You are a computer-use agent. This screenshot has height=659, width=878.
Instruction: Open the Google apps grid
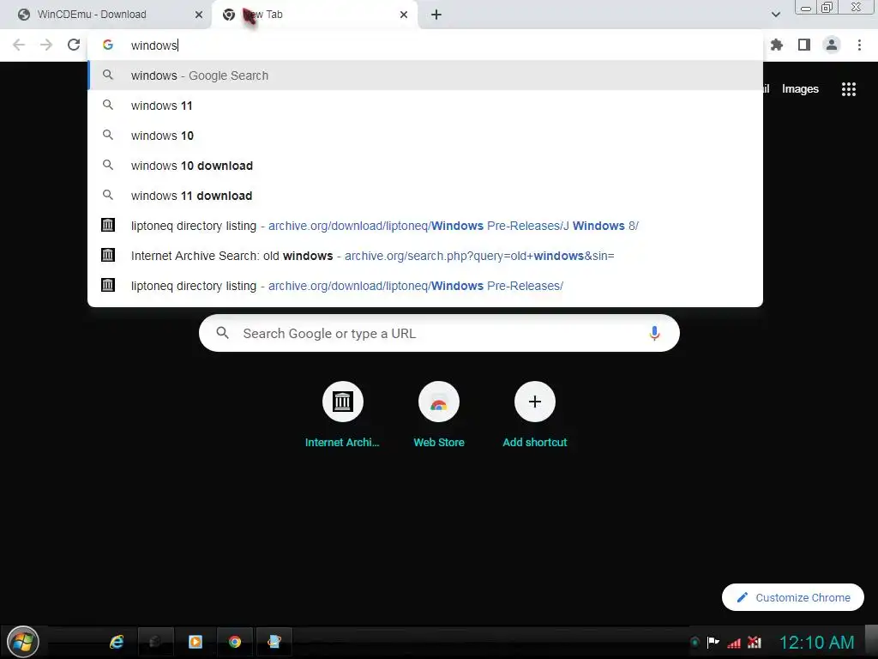coord(849,89)
